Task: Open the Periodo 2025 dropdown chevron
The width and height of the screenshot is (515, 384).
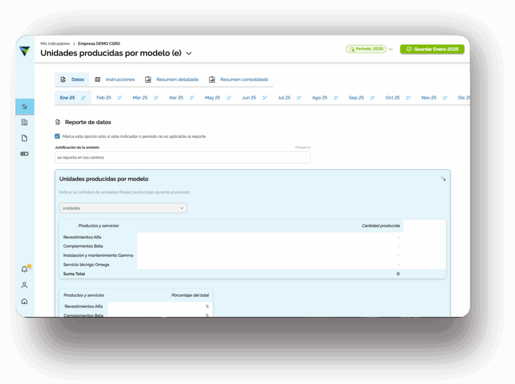Action: pyautogui.click(x=391, y=49)
